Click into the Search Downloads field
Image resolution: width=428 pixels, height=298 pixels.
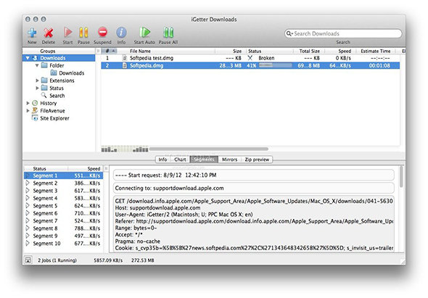[x=343, y=33]
